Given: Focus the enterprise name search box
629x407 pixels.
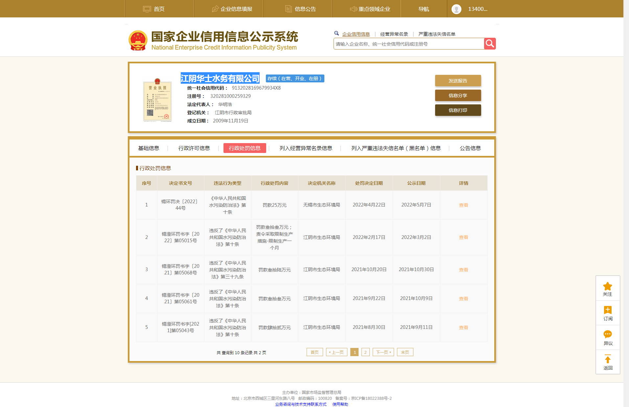Looking at the screenshot, I should pos(409,44).
